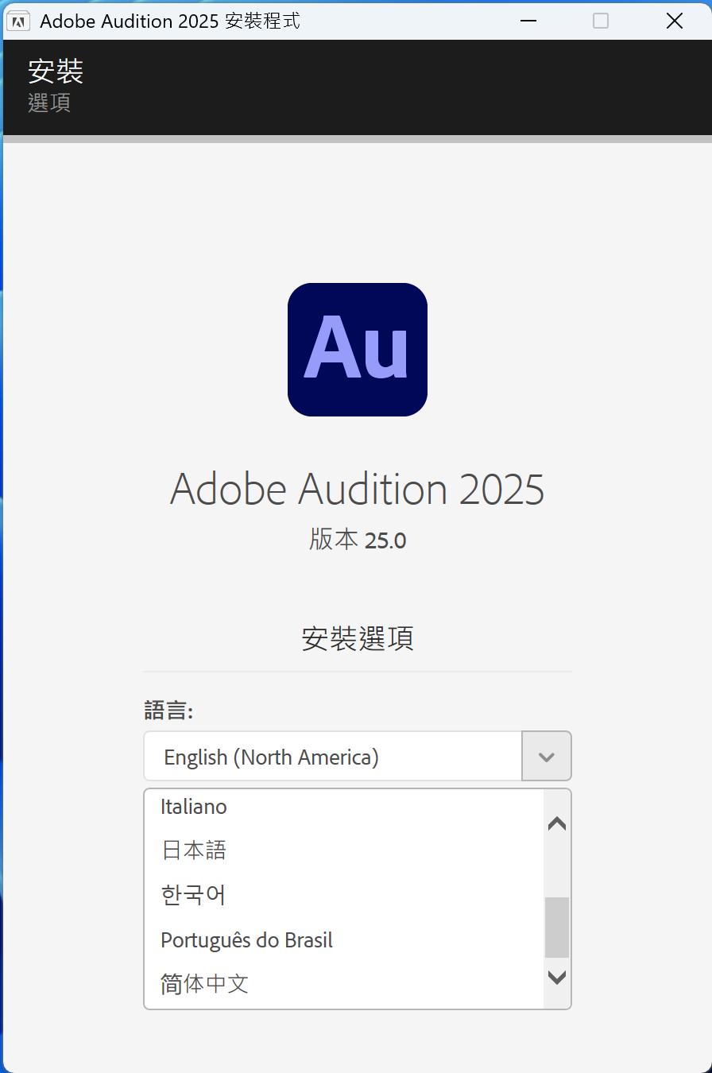Viewport: 712px width, 1073px height.
Task: Pick Português do Brasil in the language list
Action: pos(246,940)
